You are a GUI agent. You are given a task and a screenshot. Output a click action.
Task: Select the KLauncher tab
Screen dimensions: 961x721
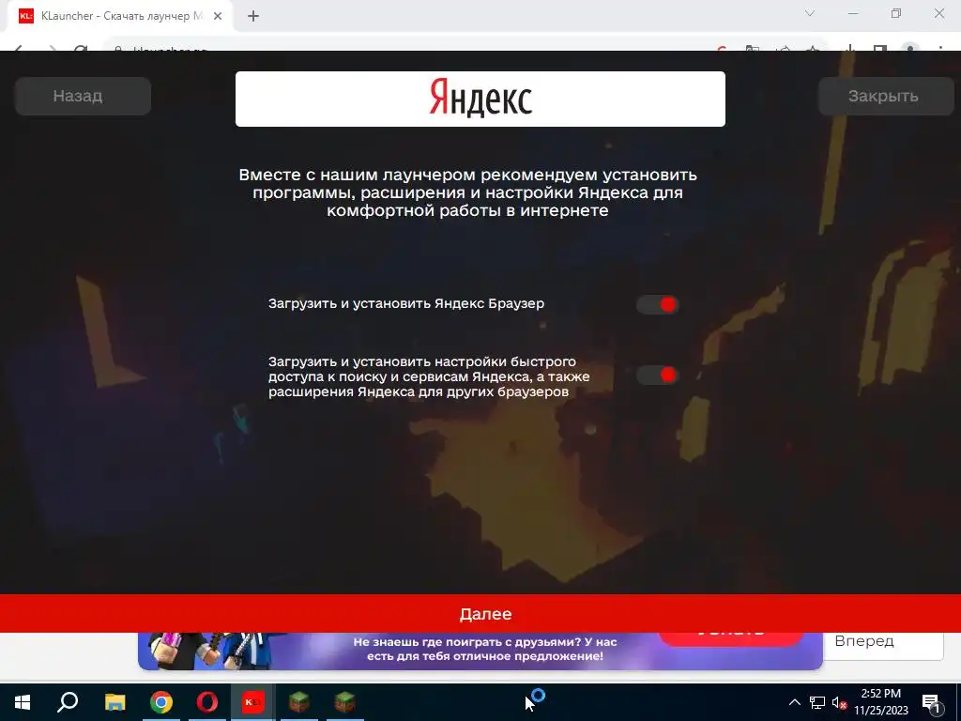tap(119, 16)
